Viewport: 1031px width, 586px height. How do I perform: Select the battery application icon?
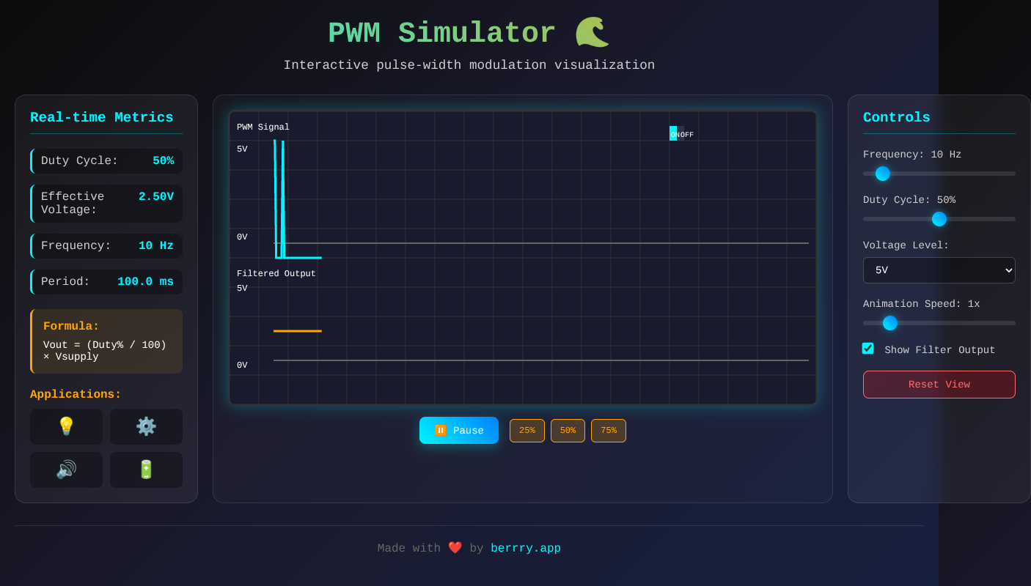tap(146, 470)
